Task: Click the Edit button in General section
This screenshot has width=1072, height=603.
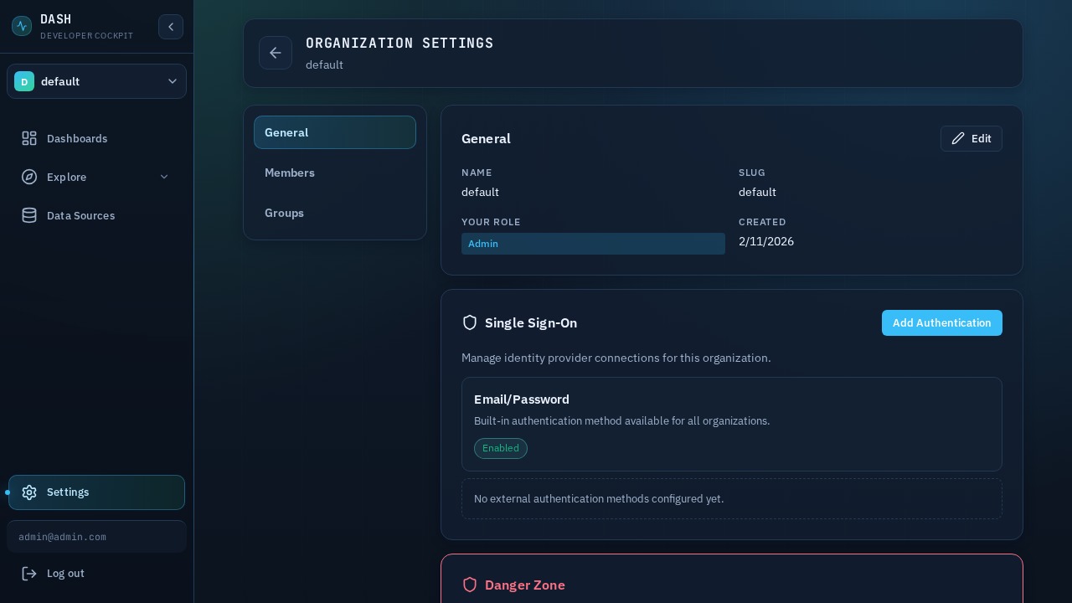Action: point(971,138)
